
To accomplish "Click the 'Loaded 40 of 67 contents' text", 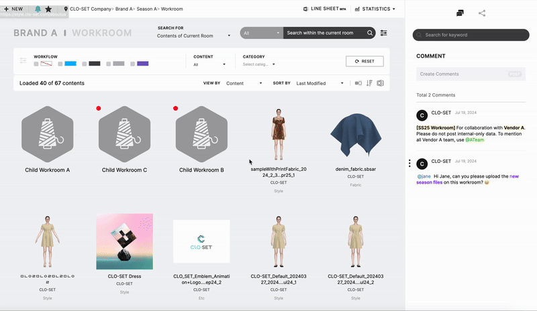I will [52, 83].
